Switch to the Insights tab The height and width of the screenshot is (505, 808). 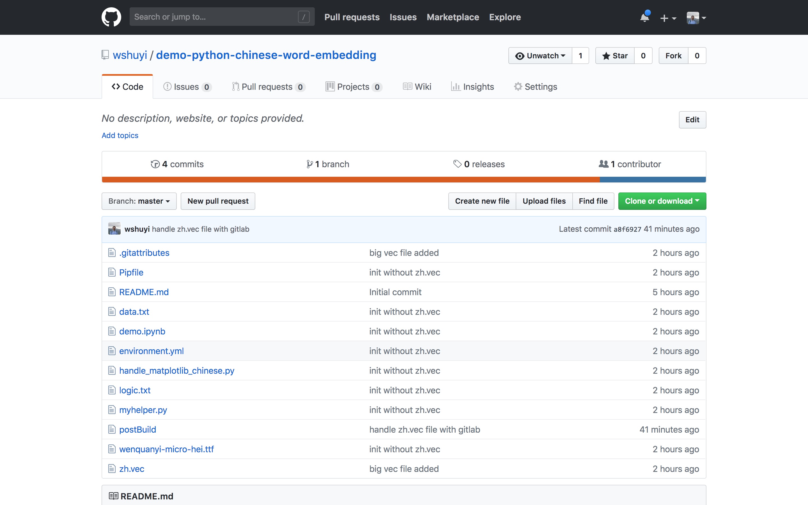472,87
